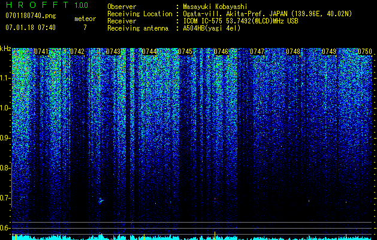Click the meteor echo blob after 0742
This screenshot has height=240, width=377.
101,200
